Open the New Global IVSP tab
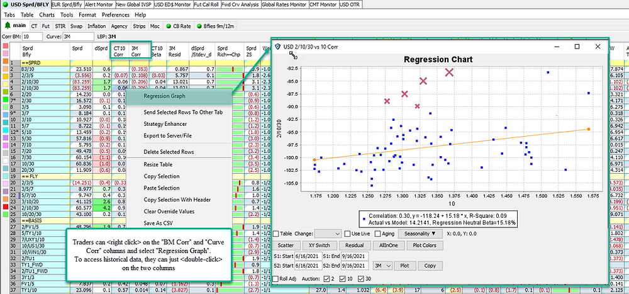The image size is (629, 294). pyautogui.click(x=134, y=5)
